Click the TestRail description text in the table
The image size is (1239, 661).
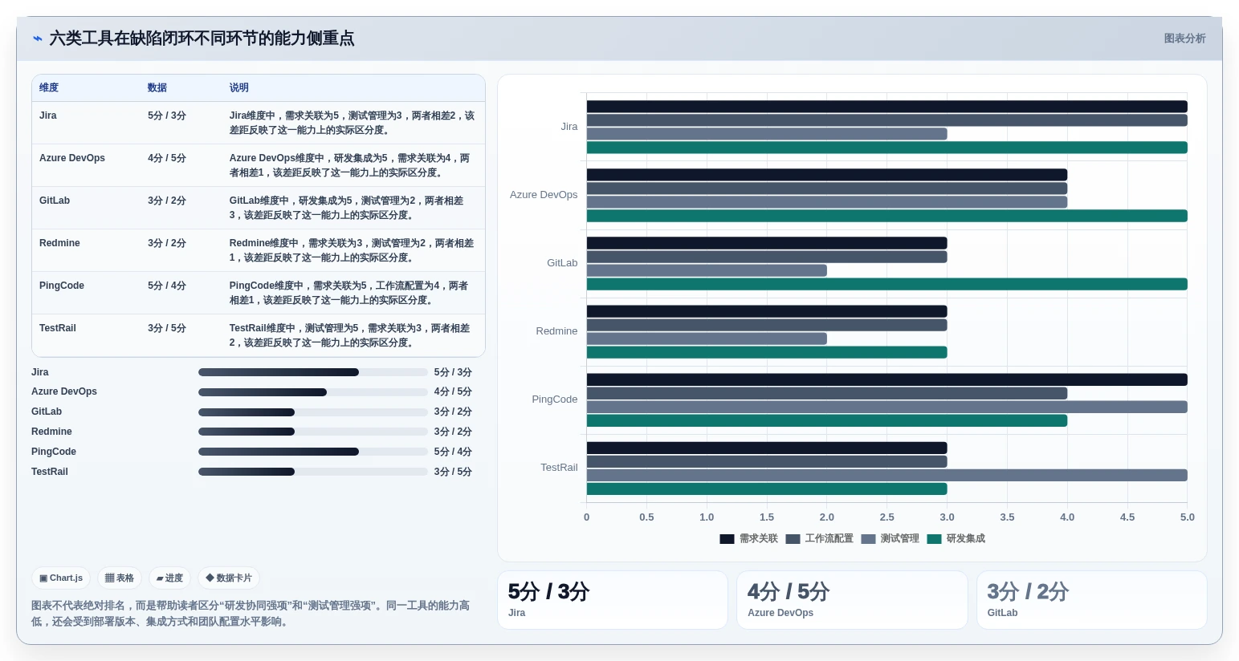coord(350,335)
